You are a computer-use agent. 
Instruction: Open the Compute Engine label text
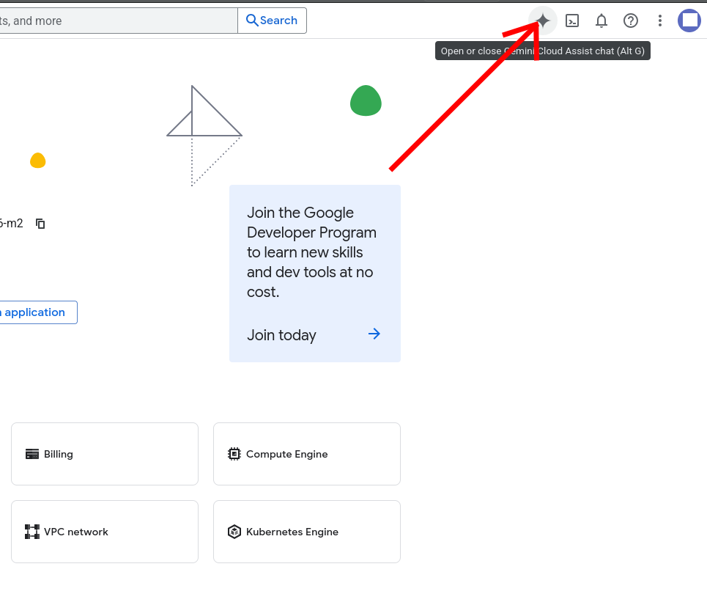coord(286,454)
